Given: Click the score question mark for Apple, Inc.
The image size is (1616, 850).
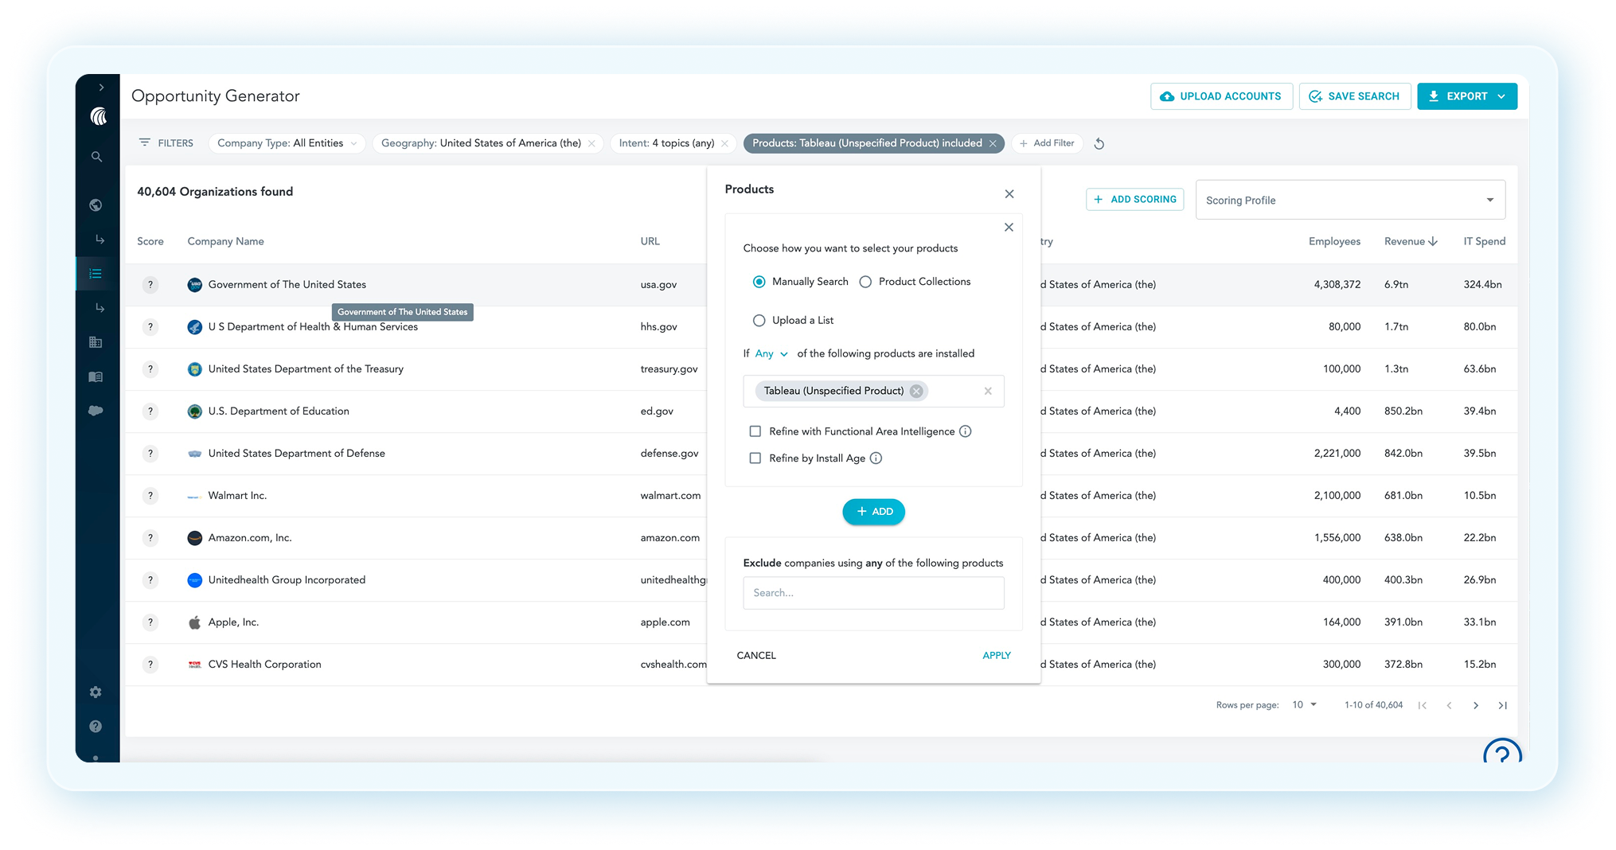Looking at the screenshot, I should [150, 622].
